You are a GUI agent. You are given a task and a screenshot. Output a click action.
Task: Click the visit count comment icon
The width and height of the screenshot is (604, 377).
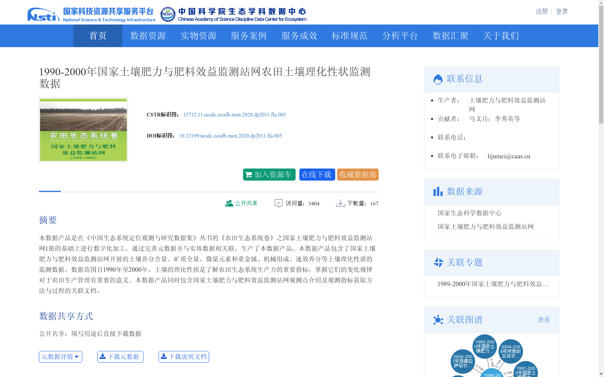279,204
